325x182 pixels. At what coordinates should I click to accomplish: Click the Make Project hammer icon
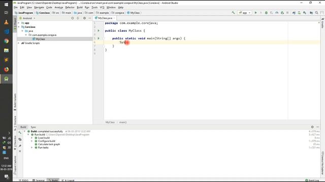233,13
